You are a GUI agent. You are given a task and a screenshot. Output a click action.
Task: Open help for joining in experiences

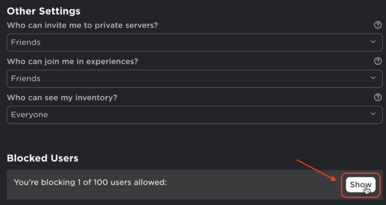click(377, 61)
